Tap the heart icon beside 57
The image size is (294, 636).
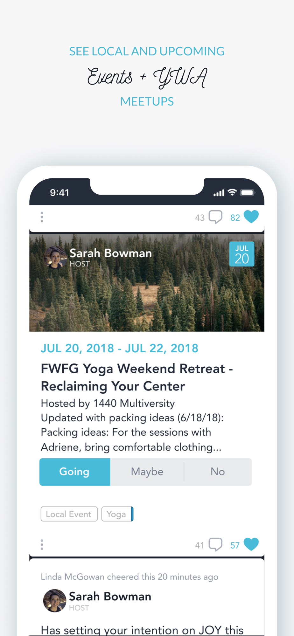click(251, 544)
